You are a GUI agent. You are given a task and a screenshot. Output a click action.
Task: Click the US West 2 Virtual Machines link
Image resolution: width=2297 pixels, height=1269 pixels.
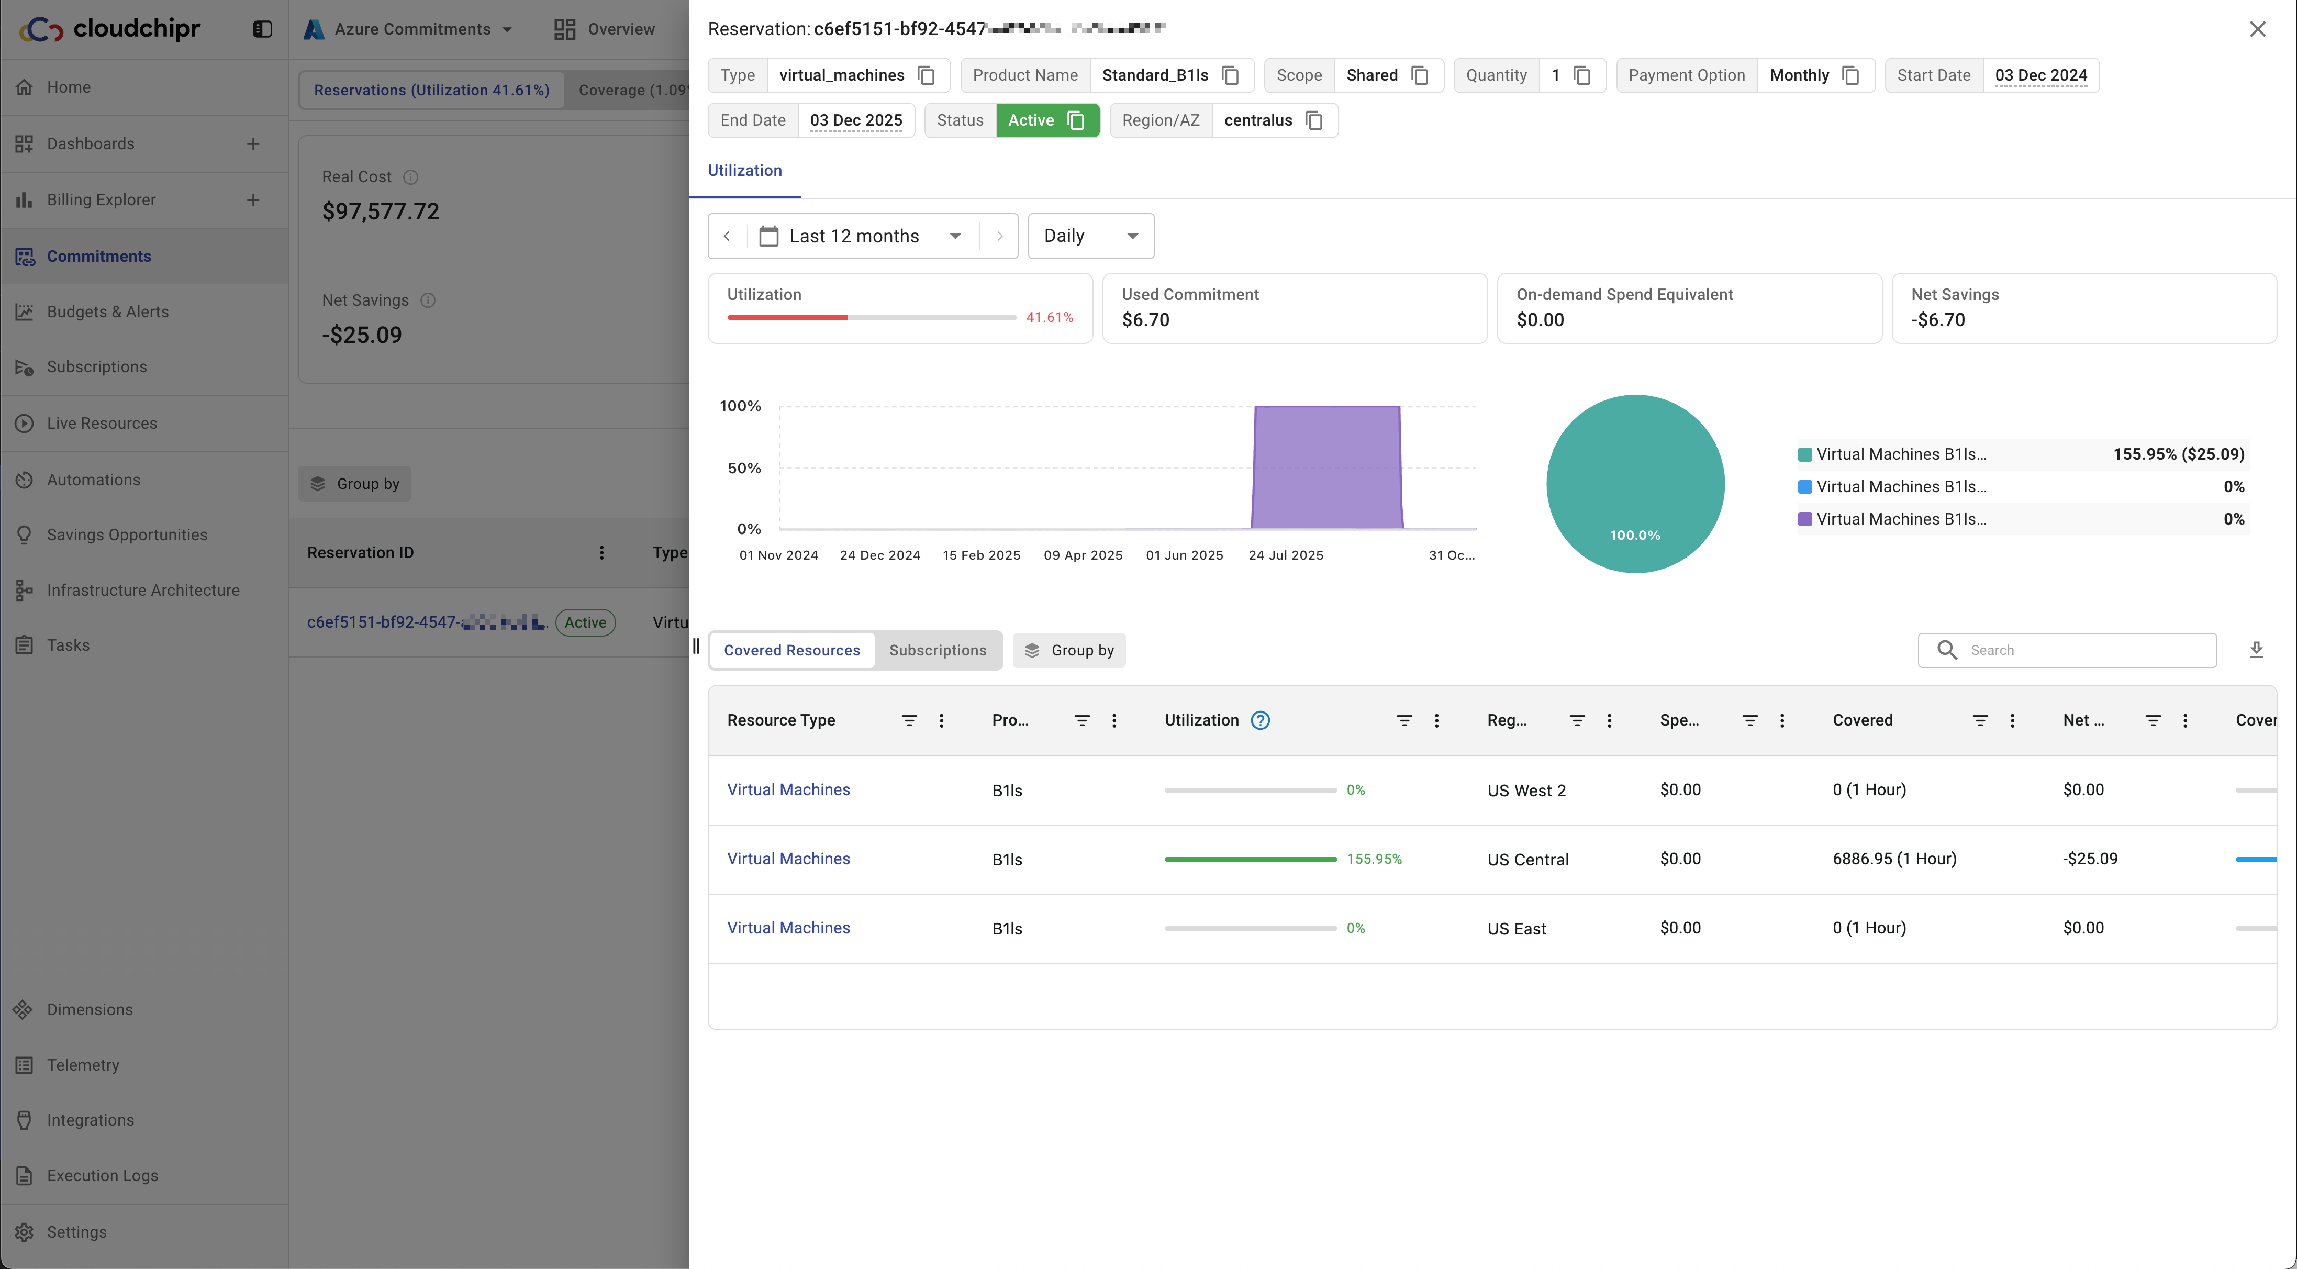pos(787,789)
